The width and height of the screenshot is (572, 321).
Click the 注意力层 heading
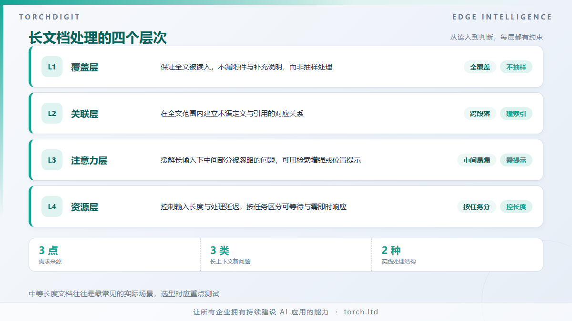tap(89, 160)
